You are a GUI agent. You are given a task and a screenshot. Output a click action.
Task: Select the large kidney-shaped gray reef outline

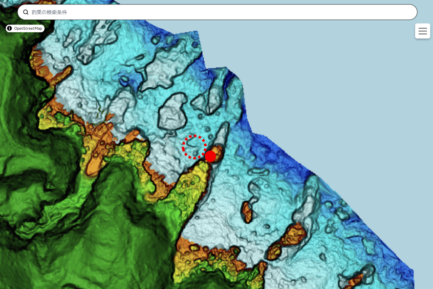[173, 112]
